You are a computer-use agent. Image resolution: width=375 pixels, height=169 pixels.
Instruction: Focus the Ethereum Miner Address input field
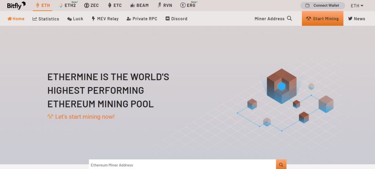coord(182,165)
